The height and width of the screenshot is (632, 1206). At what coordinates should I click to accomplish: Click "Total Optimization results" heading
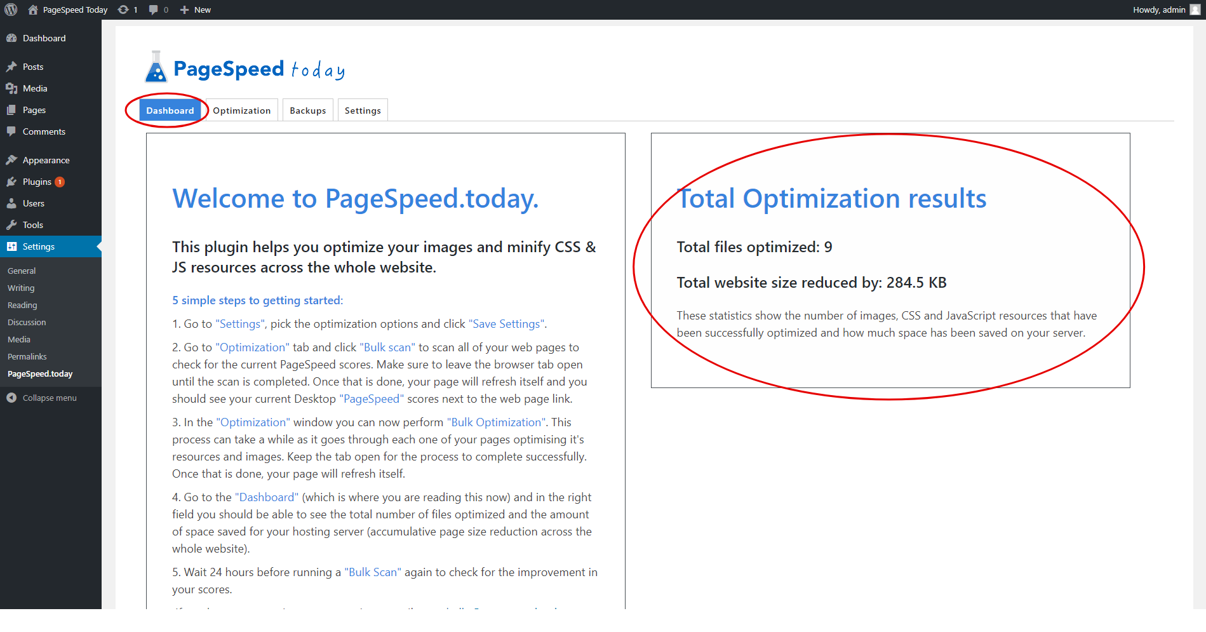832,199
